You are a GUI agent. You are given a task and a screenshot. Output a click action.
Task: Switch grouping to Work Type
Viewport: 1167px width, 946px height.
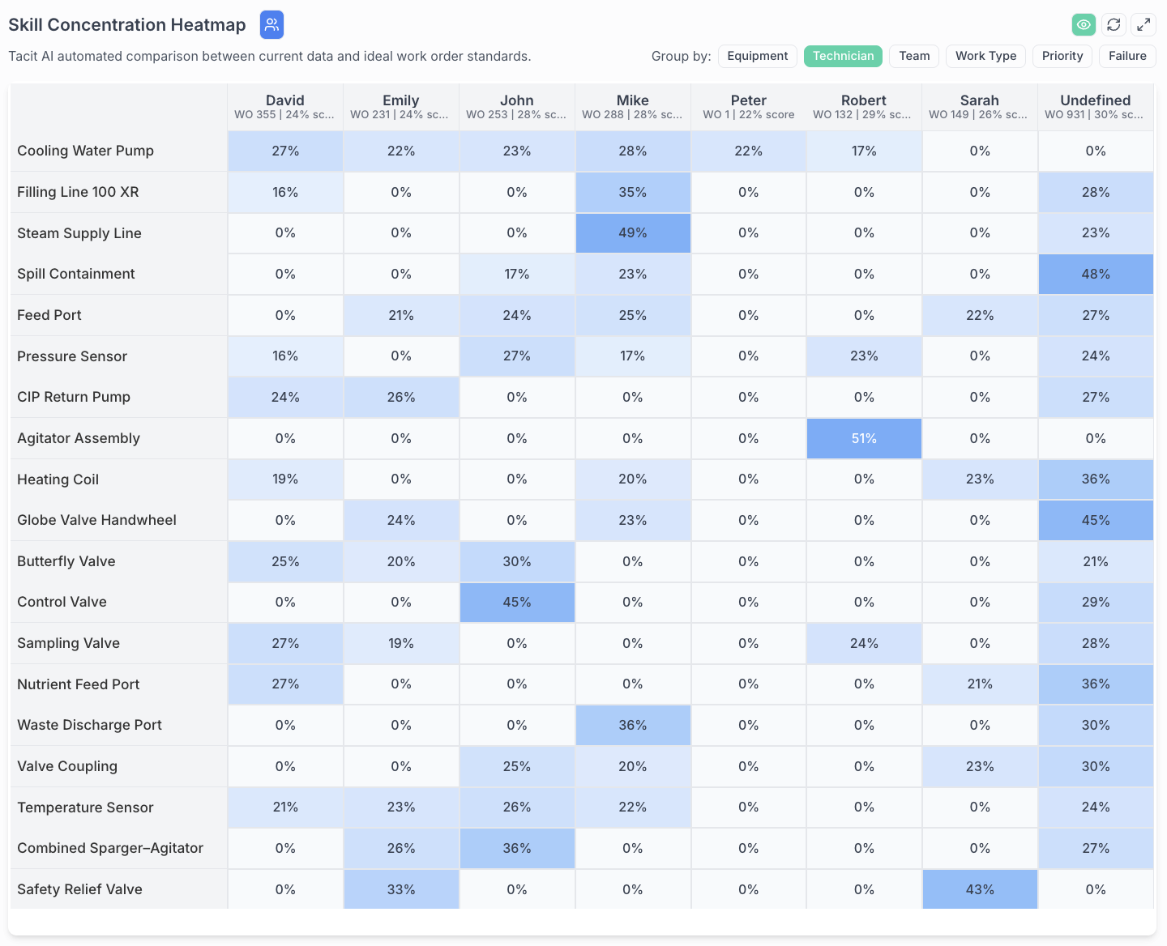point(985,56)
